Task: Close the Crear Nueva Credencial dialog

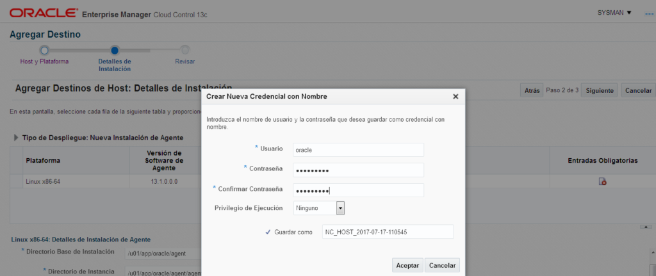Action: tap(455, 97)
